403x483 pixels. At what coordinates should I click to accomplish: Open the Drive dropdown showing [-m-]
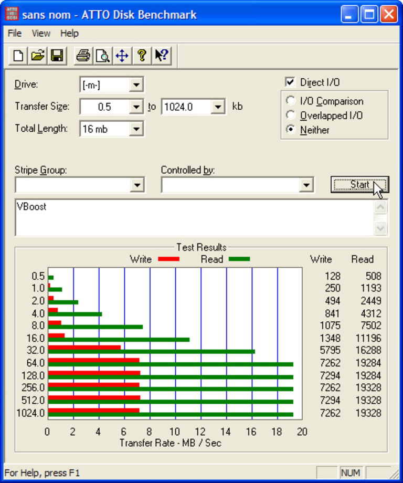tap(136, 85)
